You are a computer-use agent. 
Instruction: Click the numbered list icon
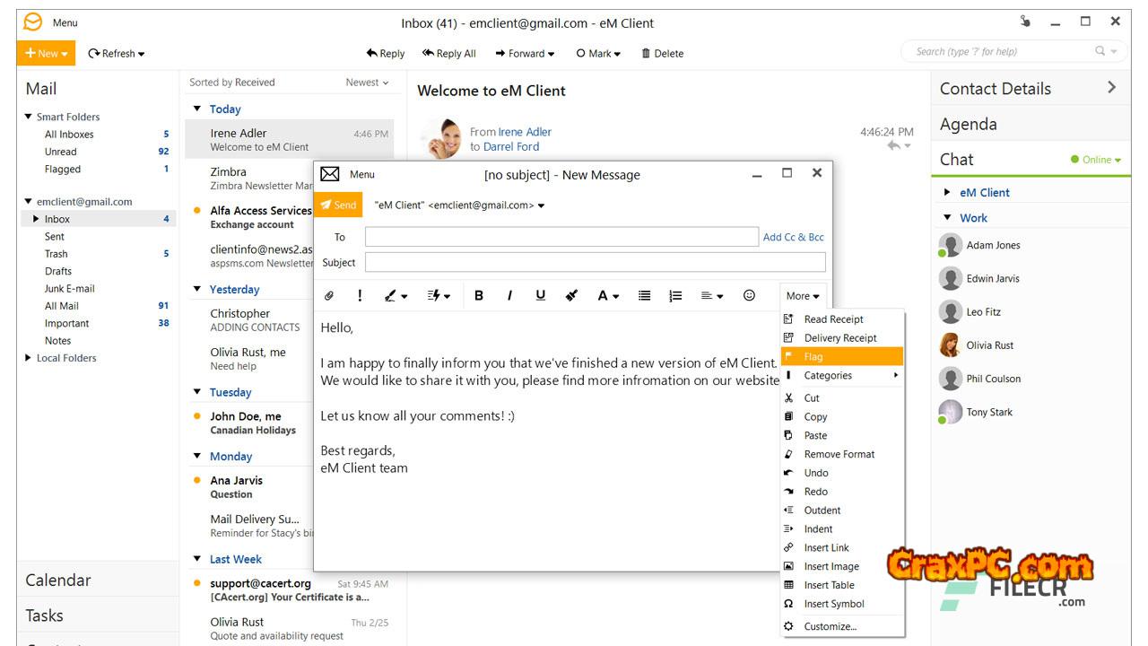tap(675, 296)
